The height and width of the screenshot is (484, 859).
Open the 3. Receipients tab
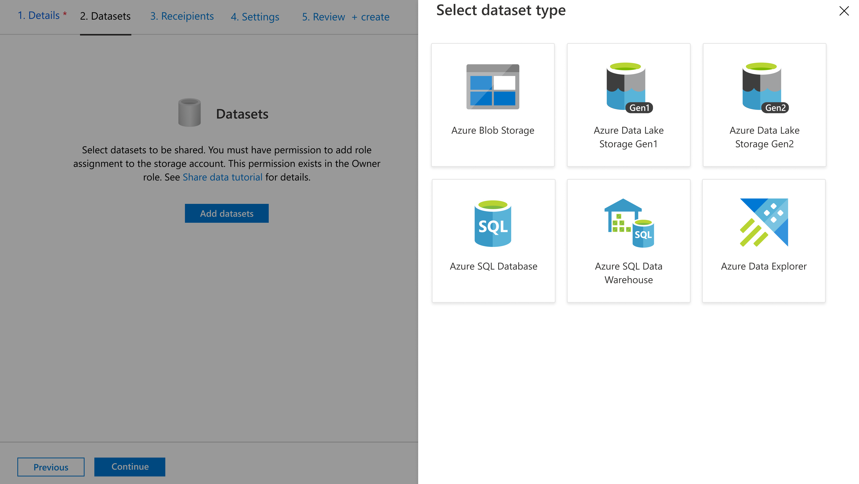[182, 16]
